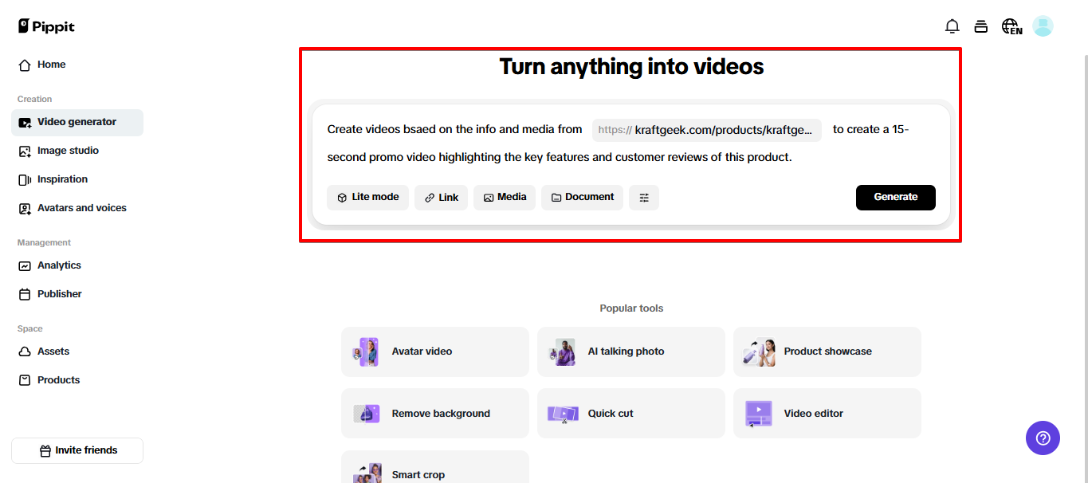Image resolution: width=1088 pixels, height=483 pixels.
Task: Click the Invite friends button
Action: click(x=77, y=450)
